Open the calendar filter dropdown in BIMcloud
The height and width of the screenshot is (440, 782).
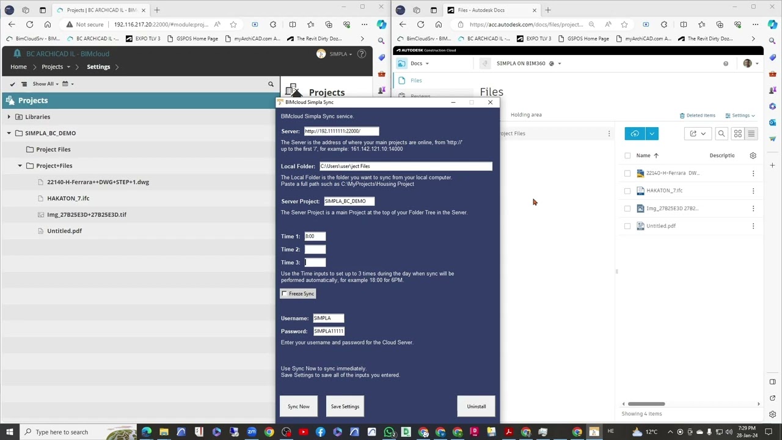pyautogui.click(x=68, y=84)
